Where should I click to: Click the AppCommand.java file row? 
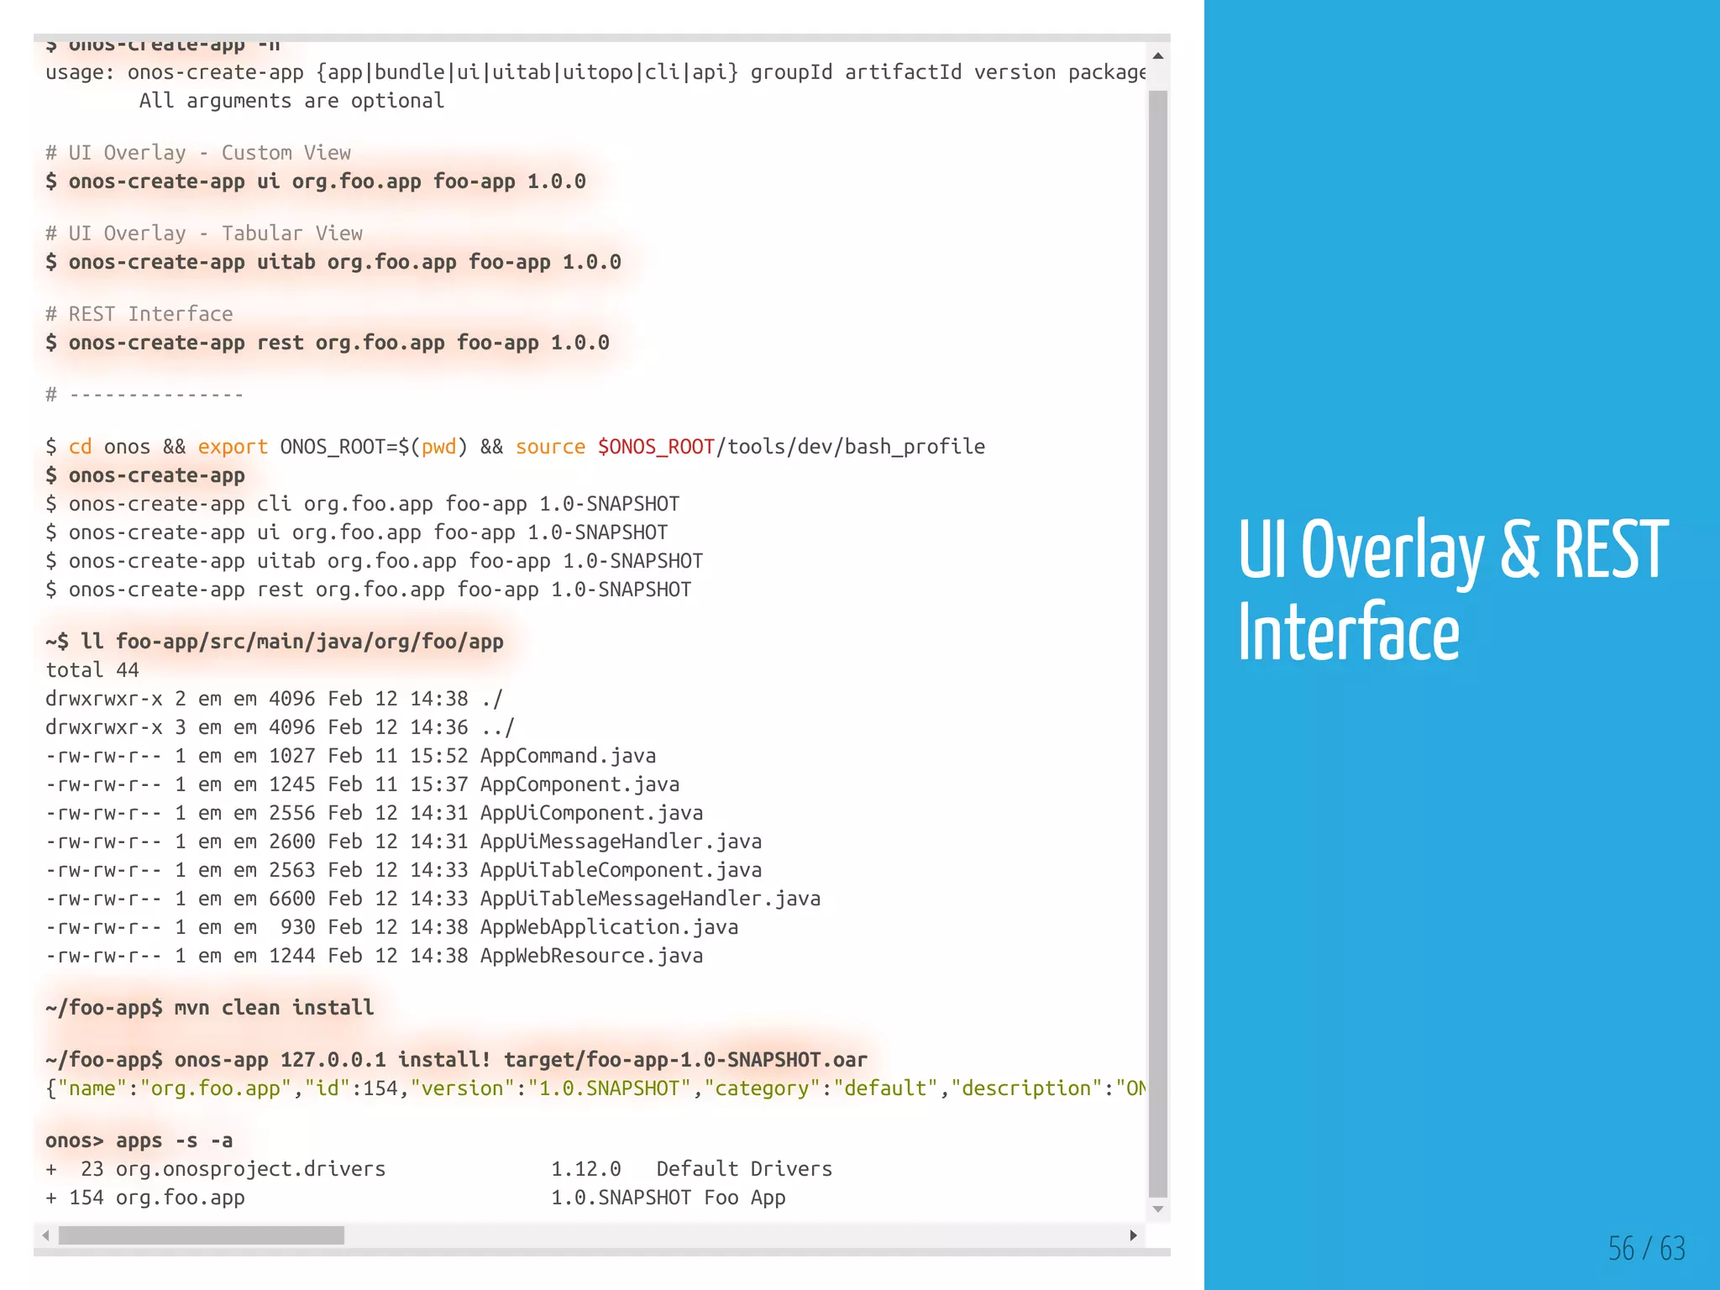pos(351,756)
